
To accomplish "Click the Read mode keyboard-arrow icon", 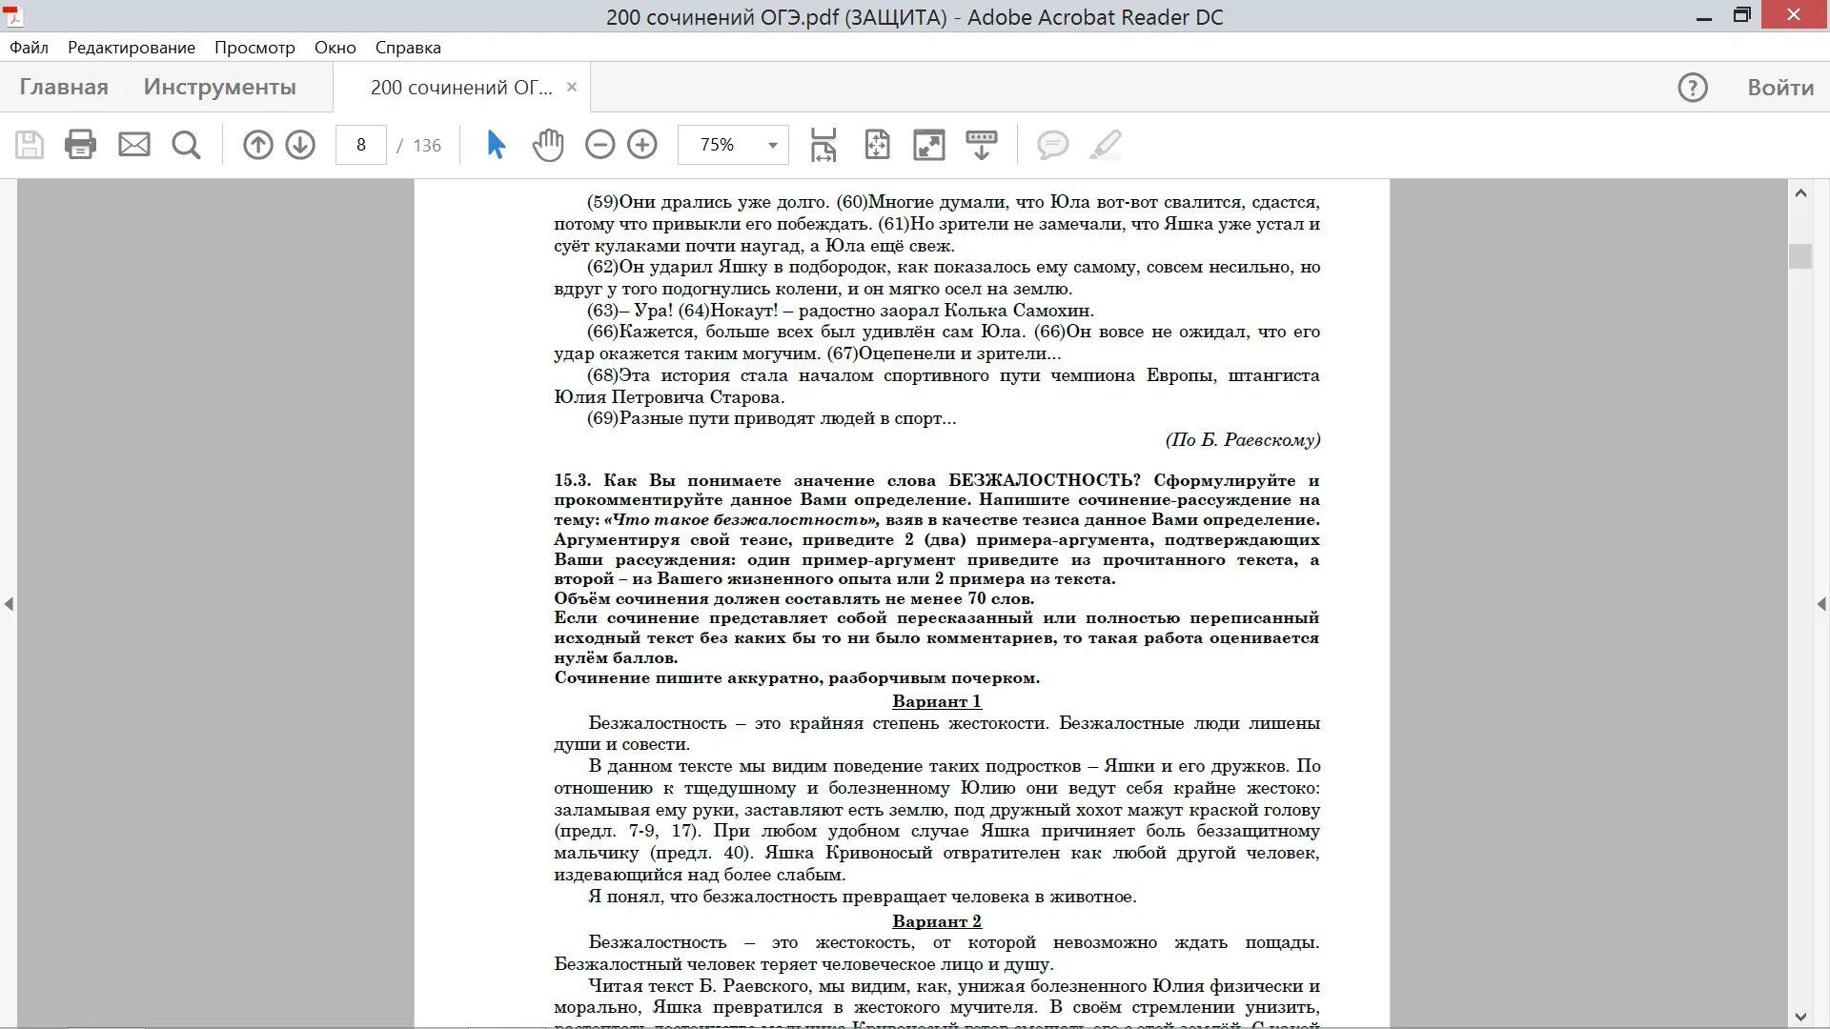I will point(982,145).
